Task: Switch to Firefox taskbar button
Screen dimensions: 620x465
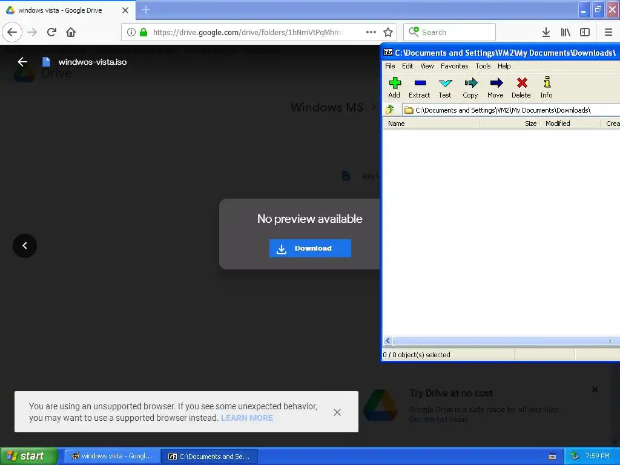Action: [x=112, y=456]
